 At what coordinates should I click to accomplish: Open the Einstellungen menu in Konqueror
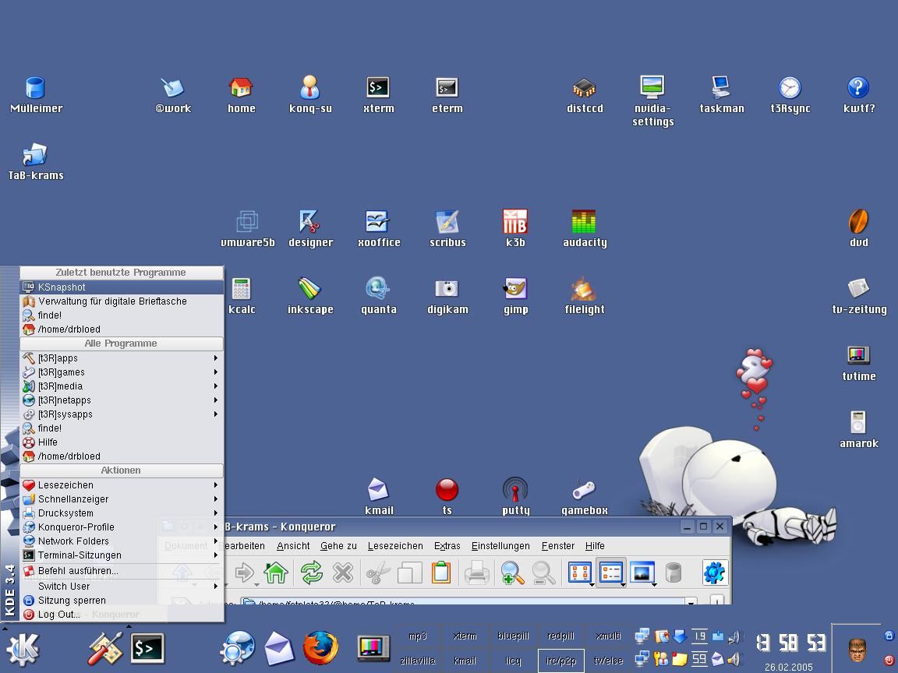(x=500, y=546)
